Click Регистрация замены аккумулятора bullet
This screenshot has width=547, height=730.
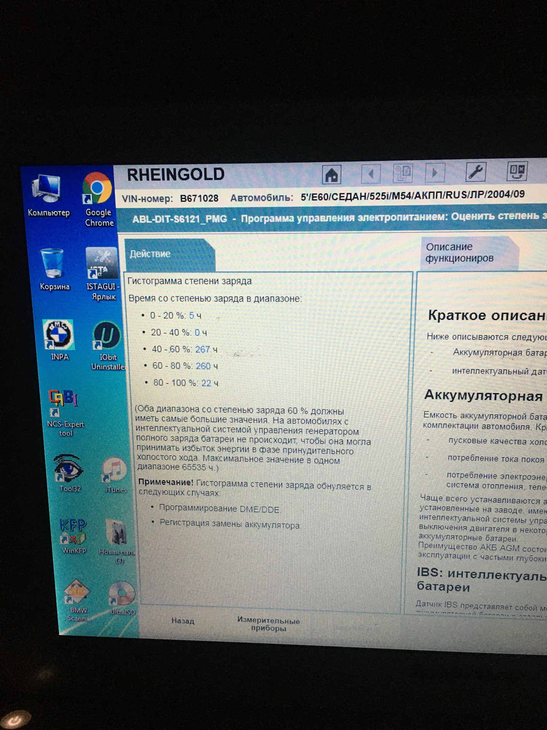[x=229, y=524]
